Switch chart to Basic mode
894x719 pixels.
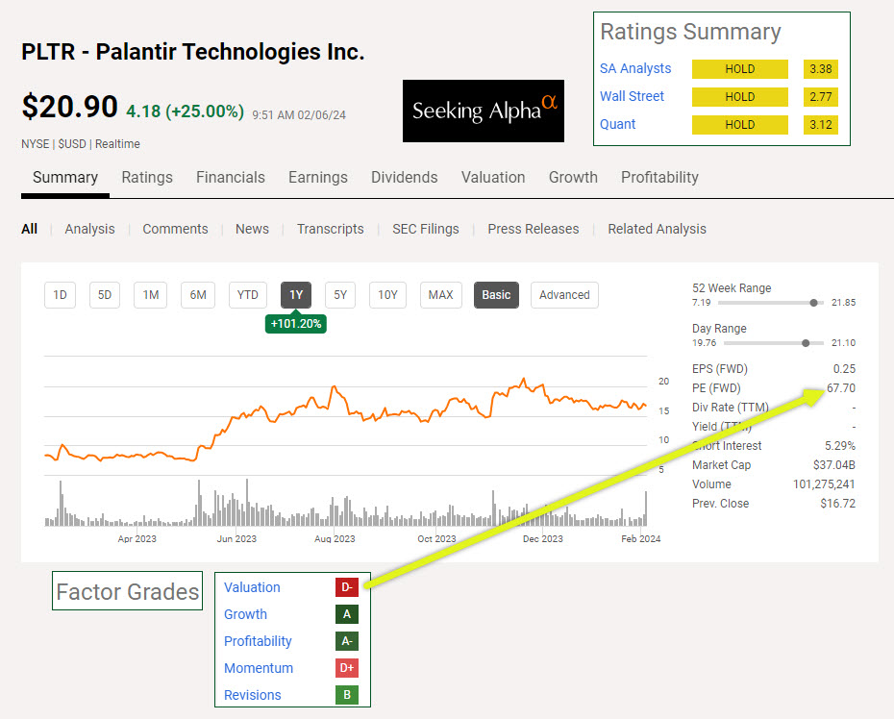496,295
